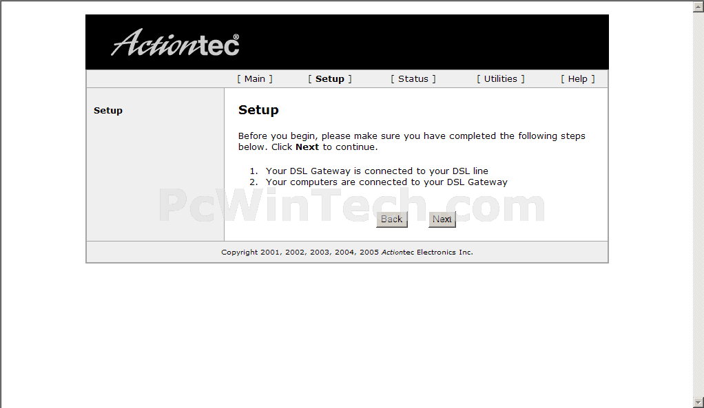704x408 pixels.
Task: Click the Setup sidebar label
Action: 107,110
